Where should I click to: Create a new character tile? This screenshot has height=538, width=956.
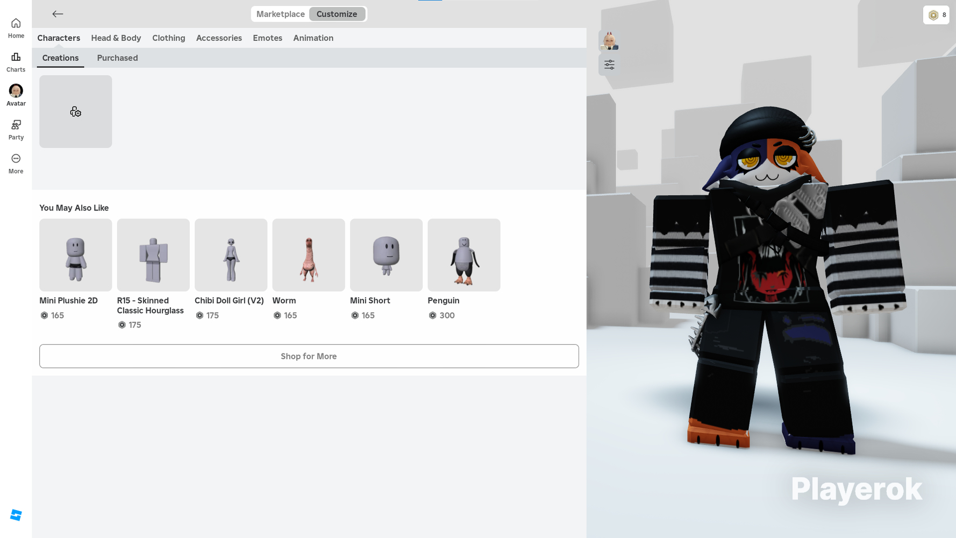[x=76, y=112]
